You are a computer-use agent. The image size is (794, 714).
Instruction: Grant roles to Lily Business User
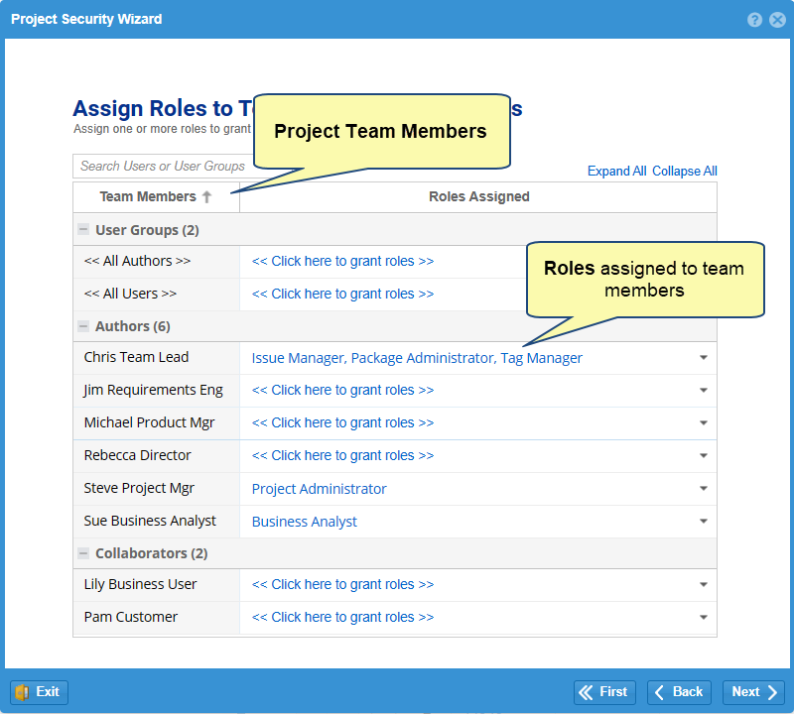click(342, 585)
